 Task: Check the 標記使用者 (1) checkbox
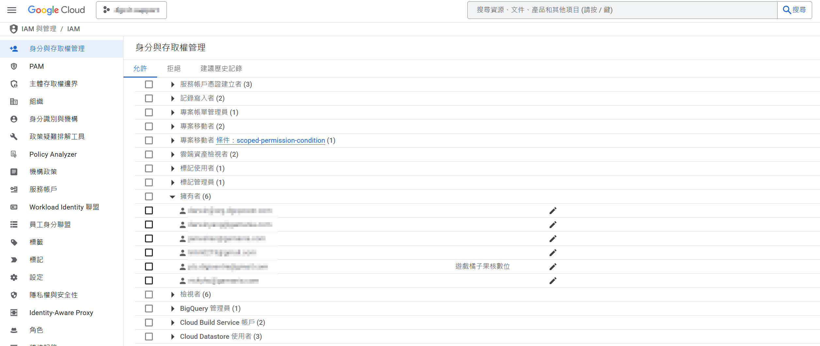[x=149, y=168]
